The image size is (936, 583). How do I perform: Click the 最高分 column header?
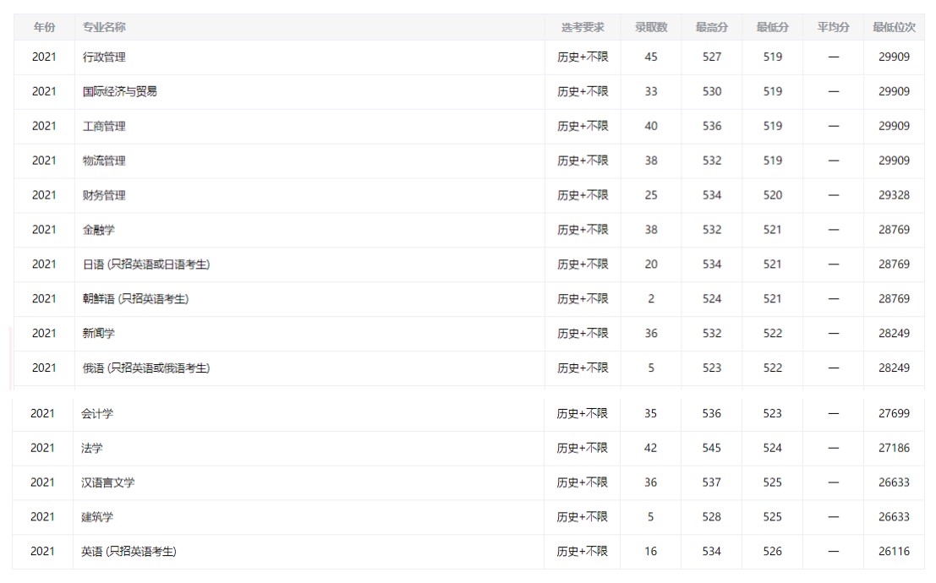coord(712,27)
